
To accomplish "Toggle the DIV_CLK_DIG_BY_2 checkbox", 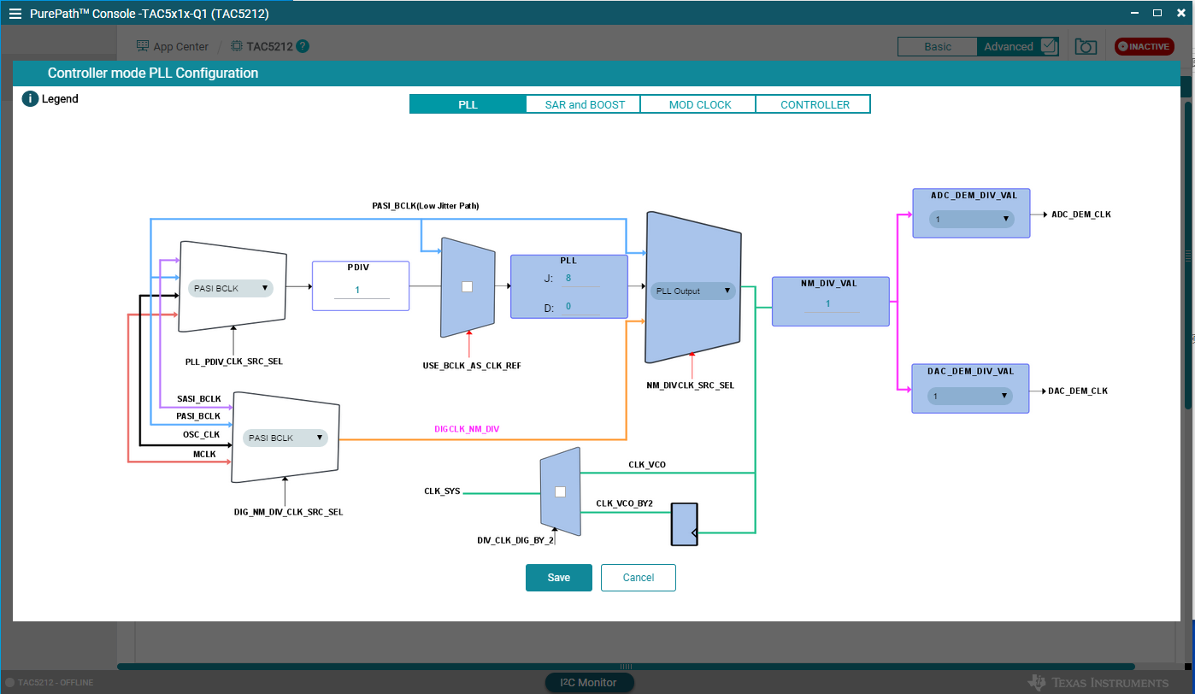I will click(x=560, y=491).
